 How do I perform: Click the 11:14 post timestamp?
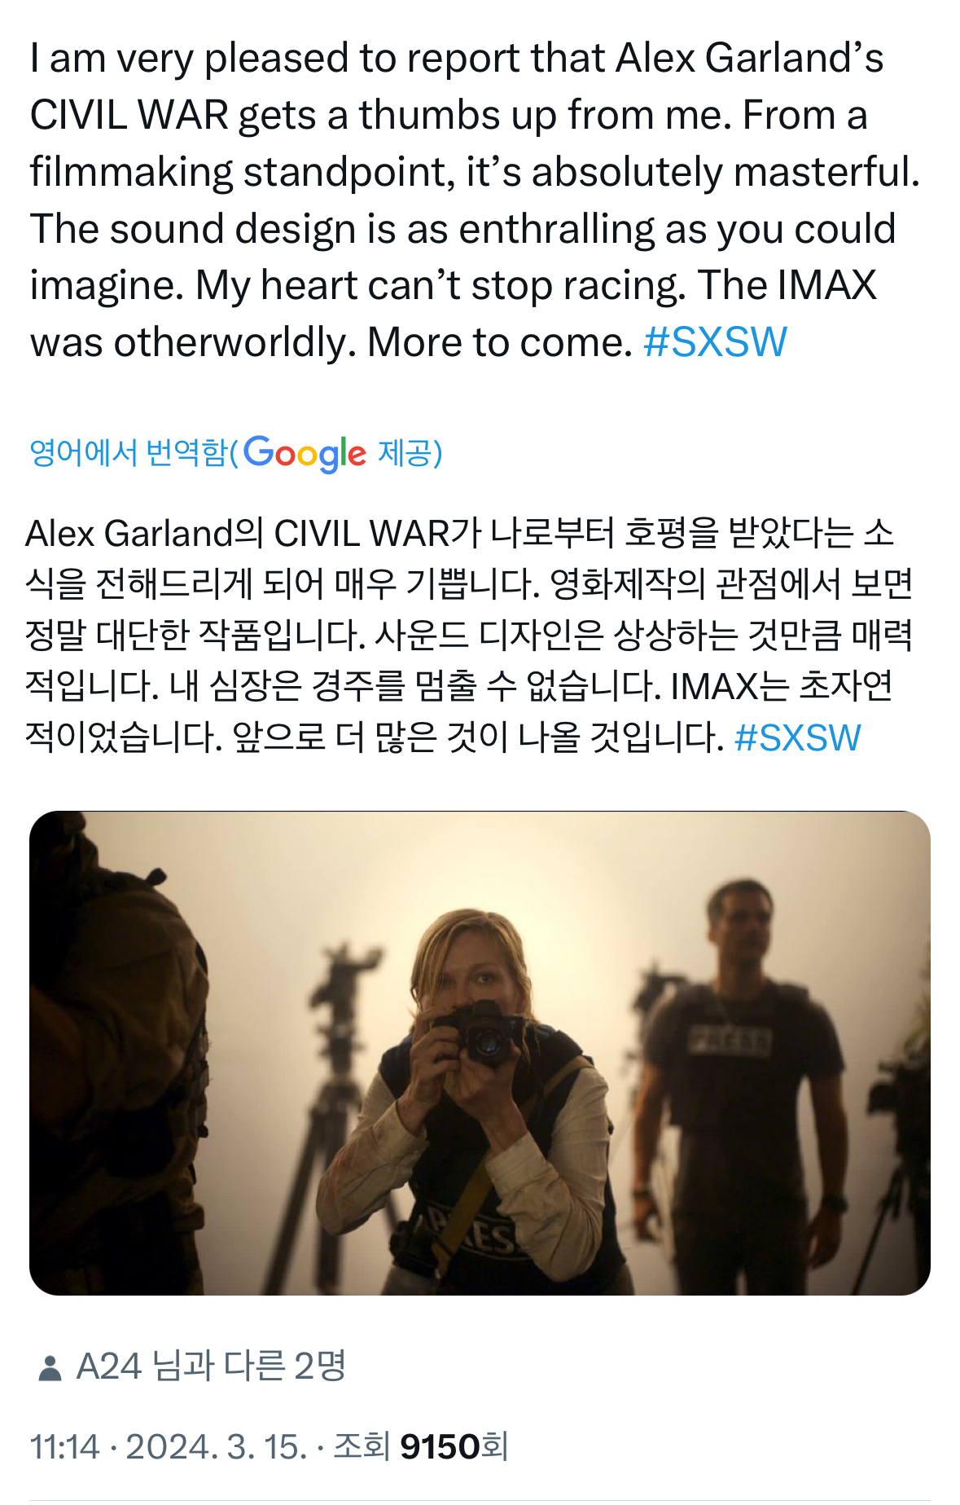[x=64, y=1447]
